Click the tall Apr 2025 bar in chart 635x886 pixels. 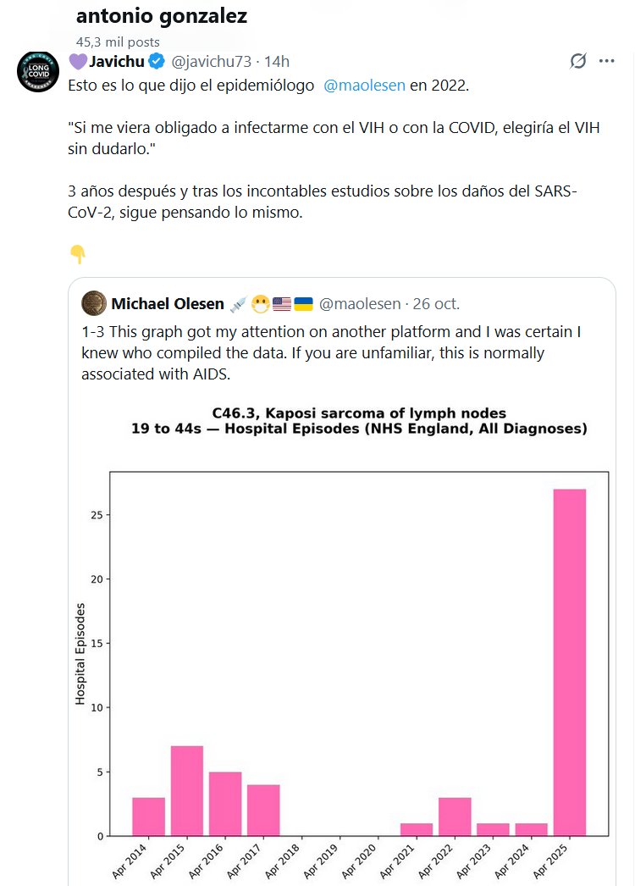(x=569, y=661)
